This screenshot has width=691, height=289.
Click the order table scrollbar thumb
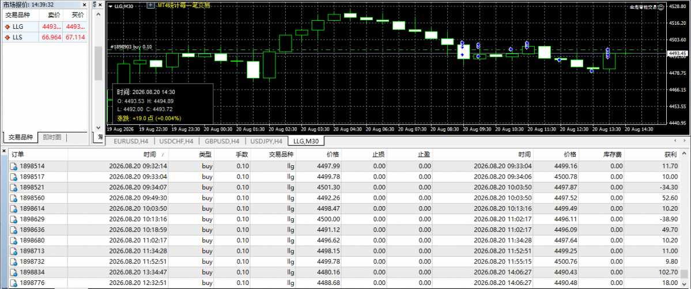[685, 275]
